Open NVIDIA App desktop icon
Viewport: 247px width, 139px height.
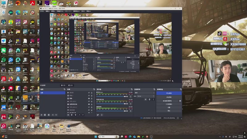click(x=11, y=99)
